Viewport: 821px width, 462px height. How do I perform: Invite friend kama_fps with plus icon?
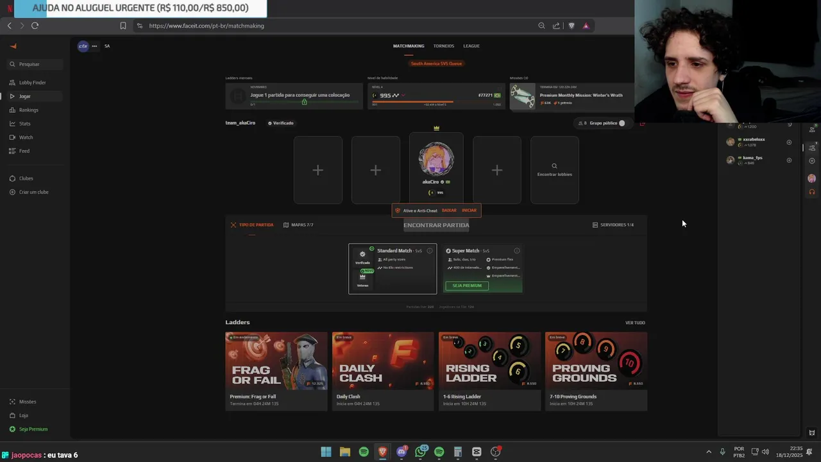point(789,160)
